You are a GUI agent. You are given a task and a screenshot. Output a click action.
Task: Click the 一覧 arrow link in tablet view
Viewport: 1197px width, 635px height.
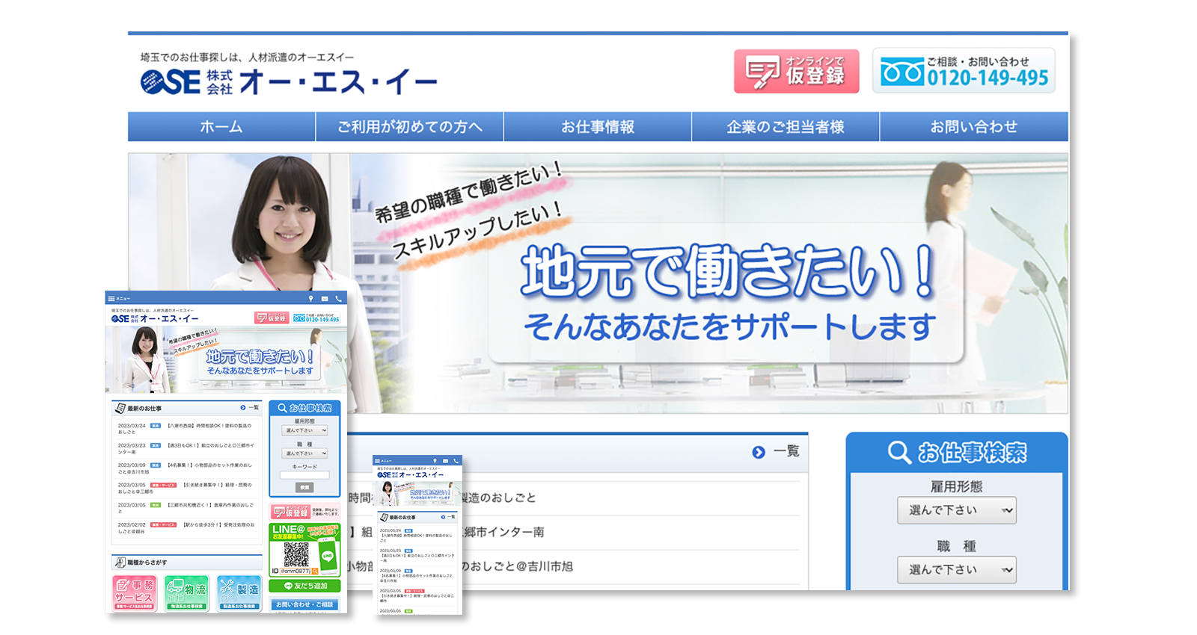pyautogui.click(x=250, y=408)
